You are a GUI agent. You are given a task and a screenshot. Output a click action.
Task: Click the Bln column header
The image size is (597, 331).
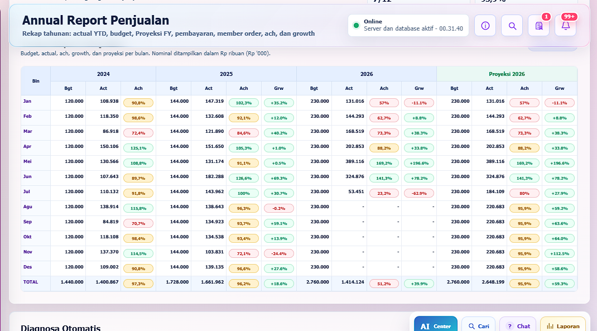[x=36, y=81]
